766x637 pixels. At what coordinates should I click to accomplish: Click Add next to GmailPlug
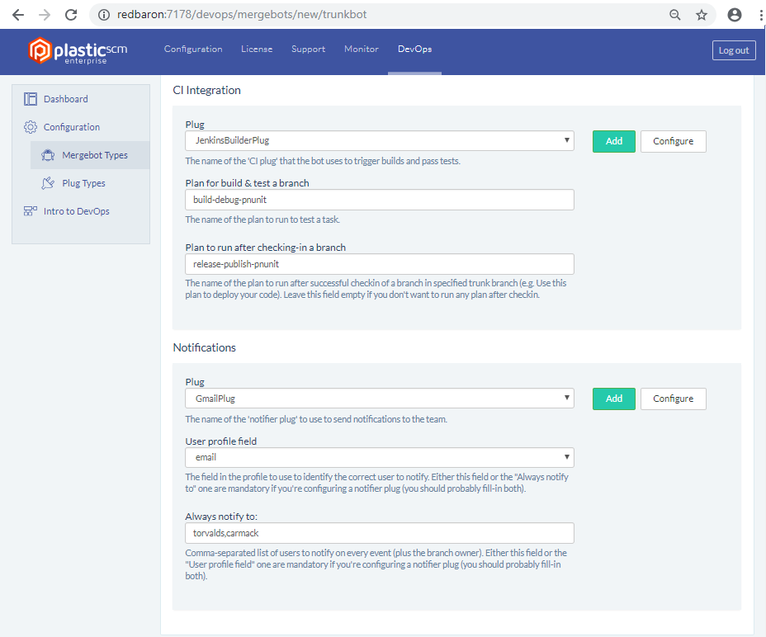click(614, 399)
